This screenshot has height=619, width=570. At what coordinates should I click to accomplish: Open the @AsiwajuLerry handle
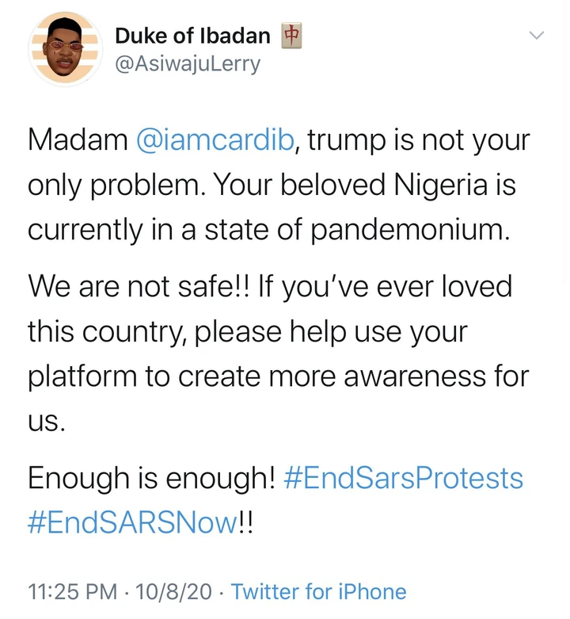point(187,63)
